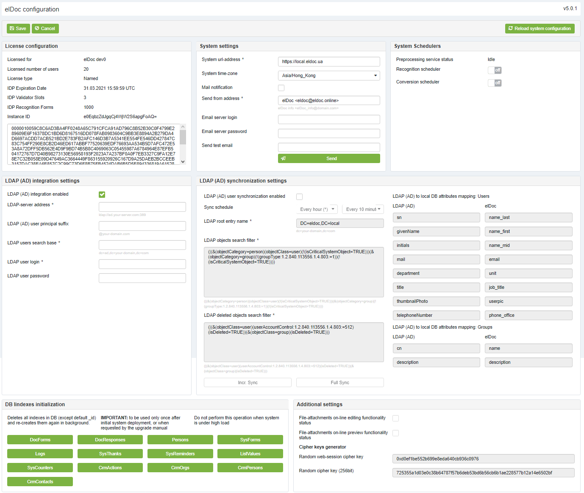
Task: Click the LDAP user login field
Action: point(142,264)
